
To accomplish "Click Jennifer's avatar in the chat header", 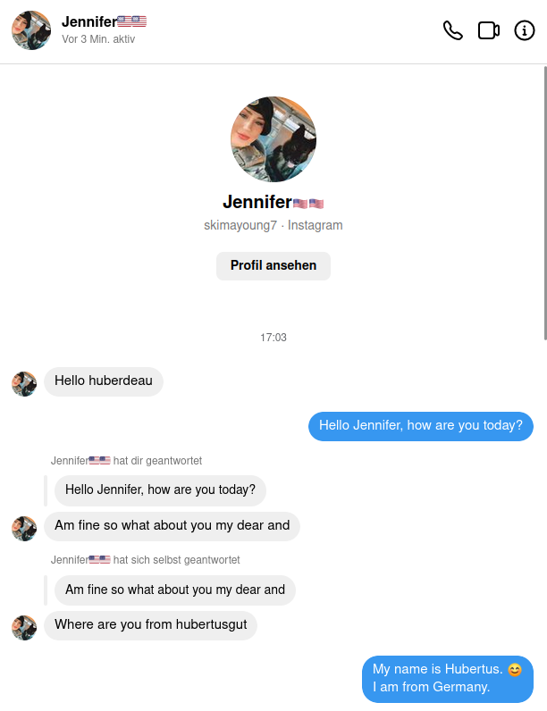I will (x=31, y=30).
